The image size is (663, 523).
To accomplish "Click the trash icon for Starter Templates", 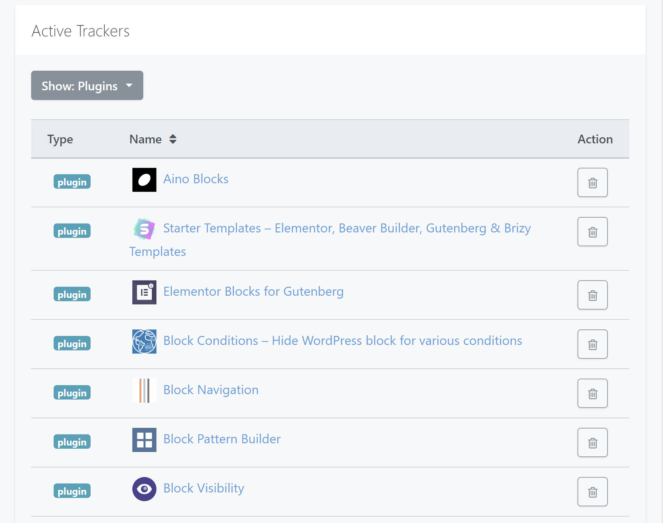I will coord(592,232).
